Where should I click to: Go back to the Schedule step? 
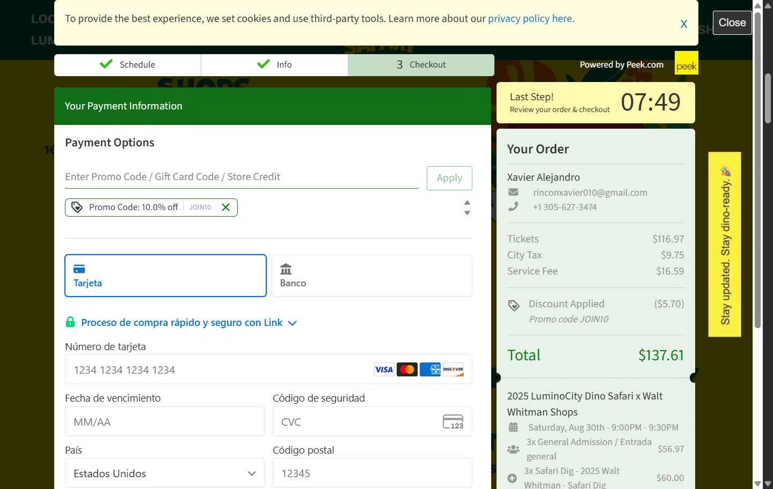(x=128, y=65)
